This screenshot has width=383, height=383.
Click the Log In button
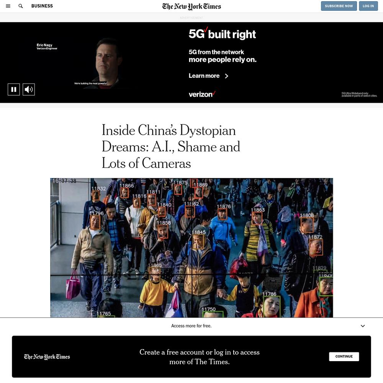pyautogui.click(x=368, y=6)
